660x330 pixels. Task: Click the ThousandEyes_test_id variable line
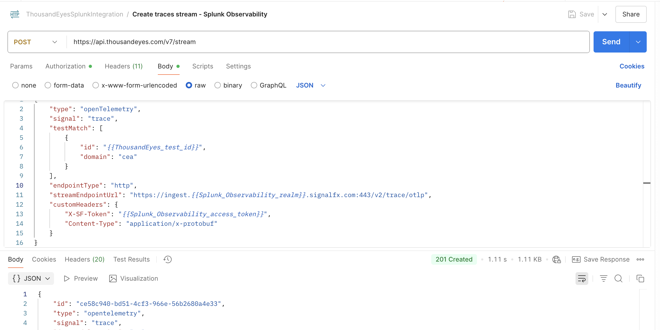143,147
